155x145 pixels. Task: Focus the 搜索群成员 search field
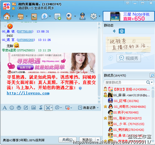click(x=125, y=82)
